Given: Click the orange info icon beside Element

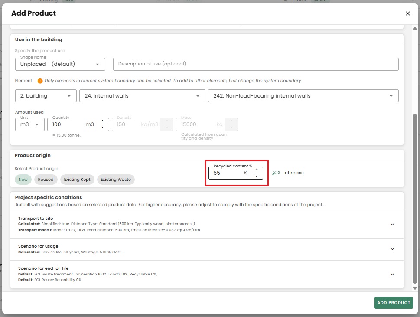Looking at the screenshot, I should (x=40, y=81).
